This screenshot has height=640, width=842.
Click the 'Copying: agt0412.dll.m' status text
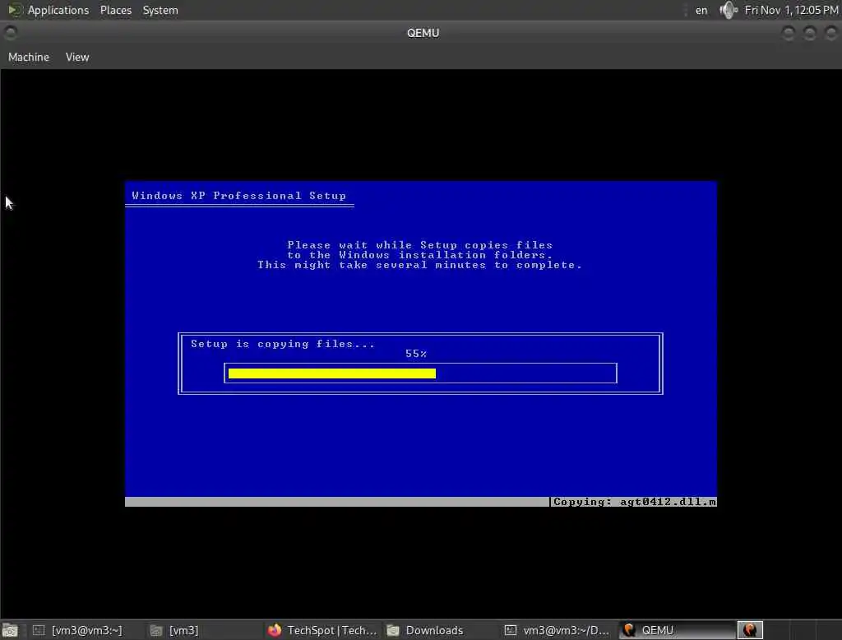[635, 502]
